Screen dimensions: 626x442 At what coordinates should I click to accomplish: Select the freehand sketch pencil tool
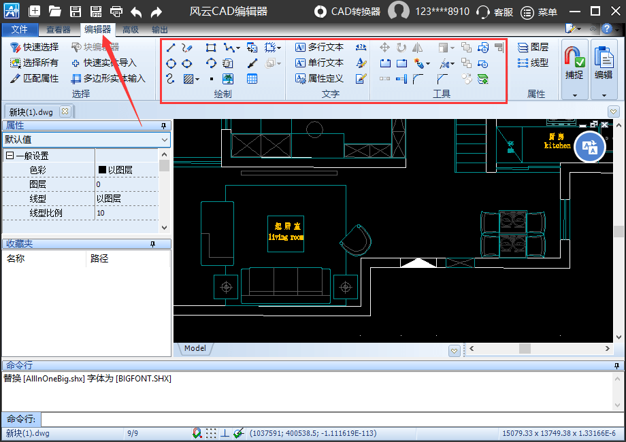click(187, 48)
